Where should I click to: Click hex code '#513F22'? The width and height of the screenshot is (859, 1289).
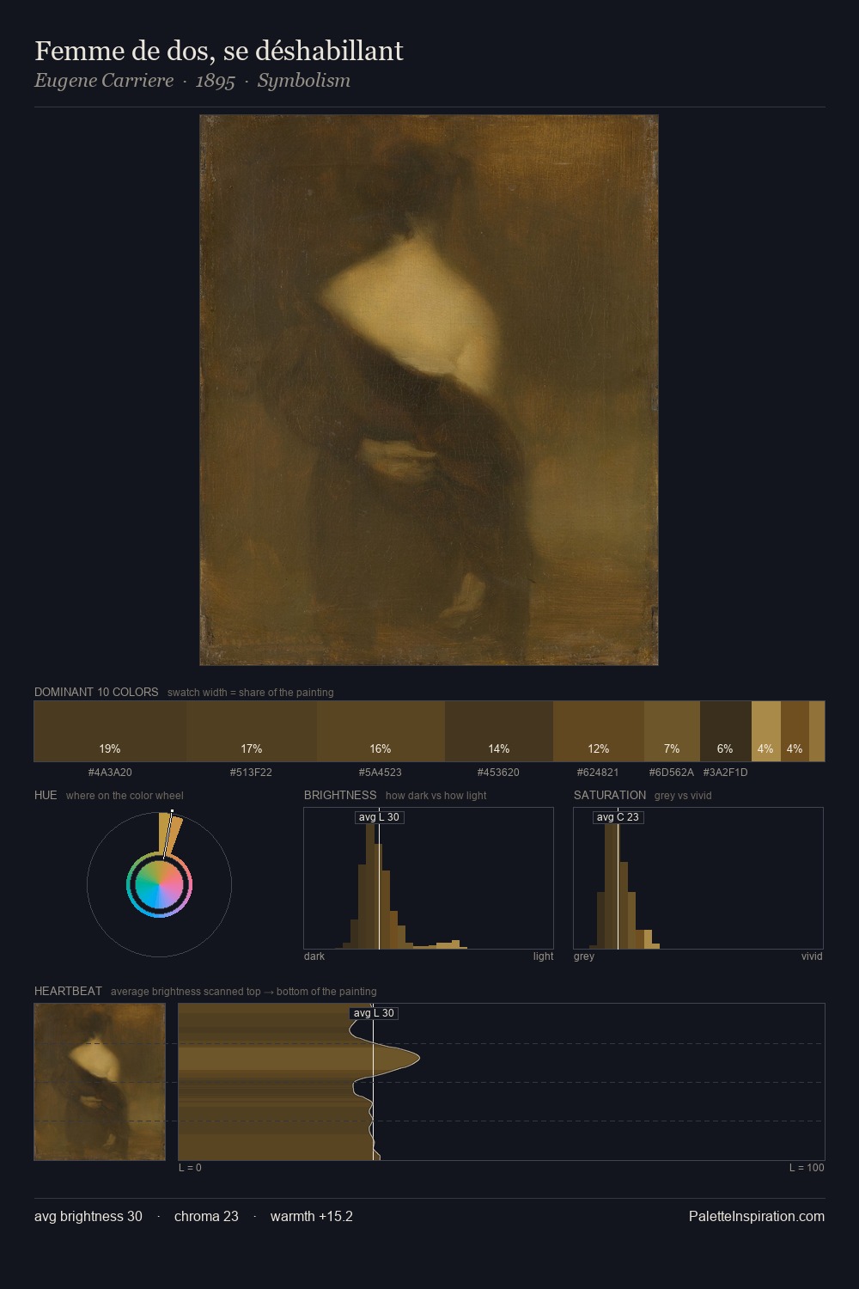(x=251, y=773)
